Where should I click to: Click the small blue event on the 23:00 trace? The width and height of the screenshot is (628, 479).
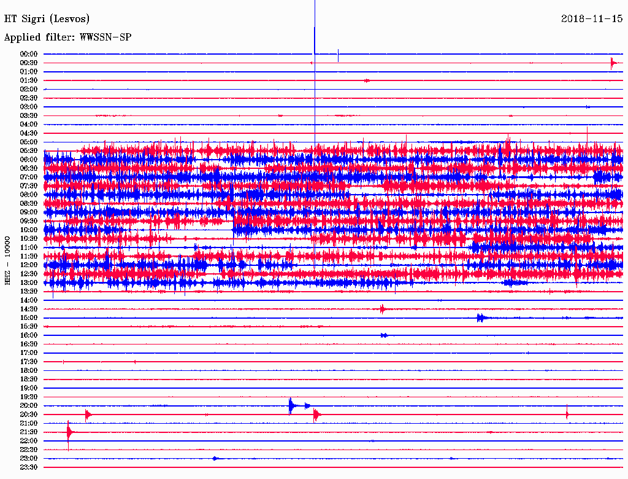tap(215, 459)
